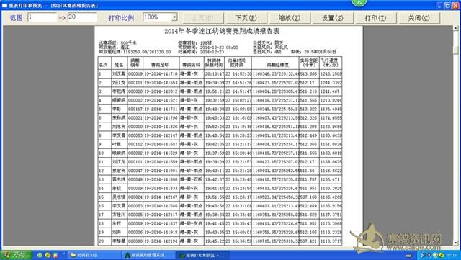This screenshot has height=260, width=461.
Task: Close the preview with 关闭(C) button
Action: (419, 18)
